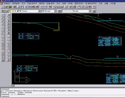Screen dimensions: 125x98
Task: Toggle layer freeze sun icon
Action: coord(13,11)
